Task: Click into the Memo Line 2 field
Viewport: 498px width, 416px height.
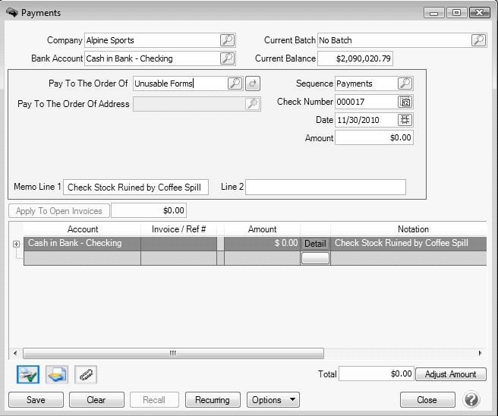Action: coord(325,187)
